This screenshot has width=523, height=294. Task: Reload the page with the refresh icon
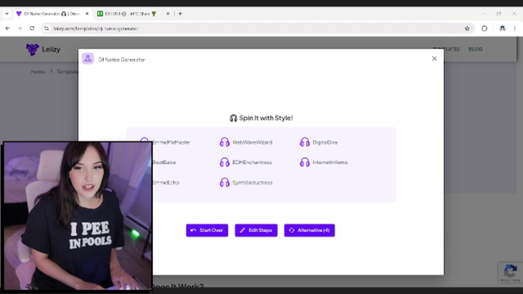click(32, 28)
